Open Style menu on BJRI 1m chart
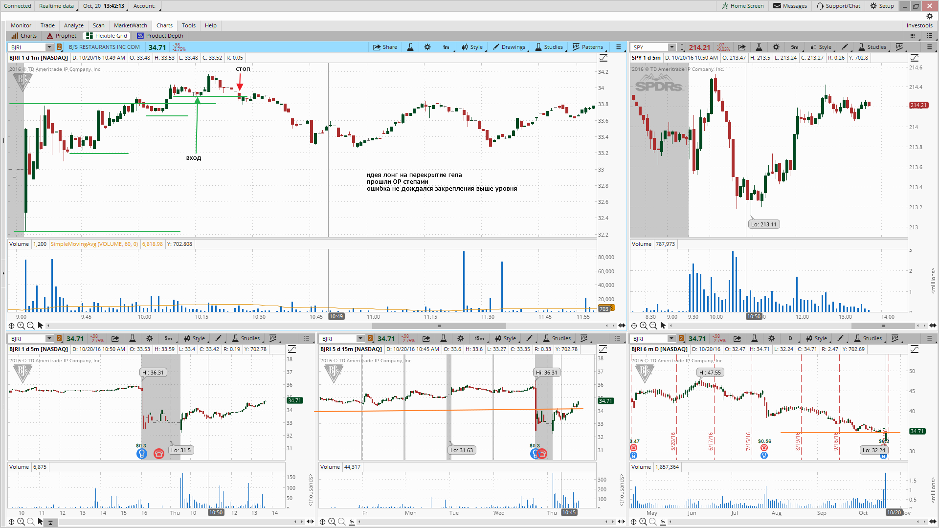The width and height of the screenshot is (939, 528). click(x=472, y=47)
